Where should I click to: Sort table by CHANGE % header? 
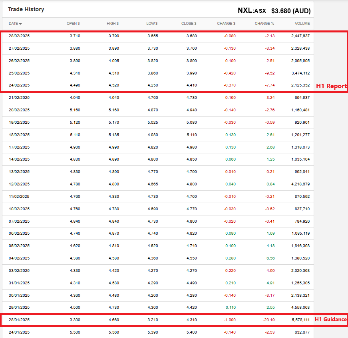coord(264,24)
